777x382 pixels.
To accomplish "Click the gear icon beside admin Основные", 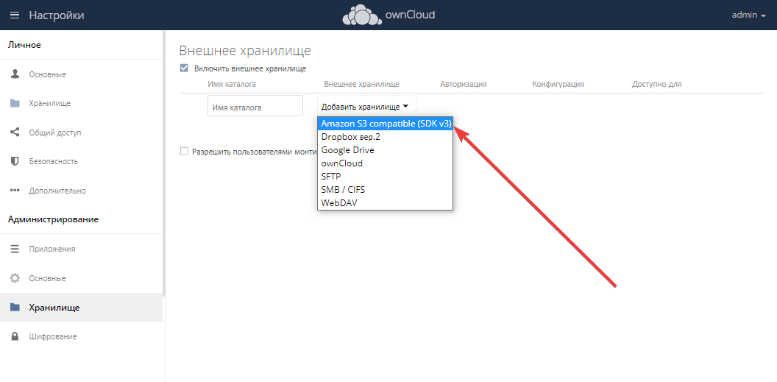I will (15, 278).
